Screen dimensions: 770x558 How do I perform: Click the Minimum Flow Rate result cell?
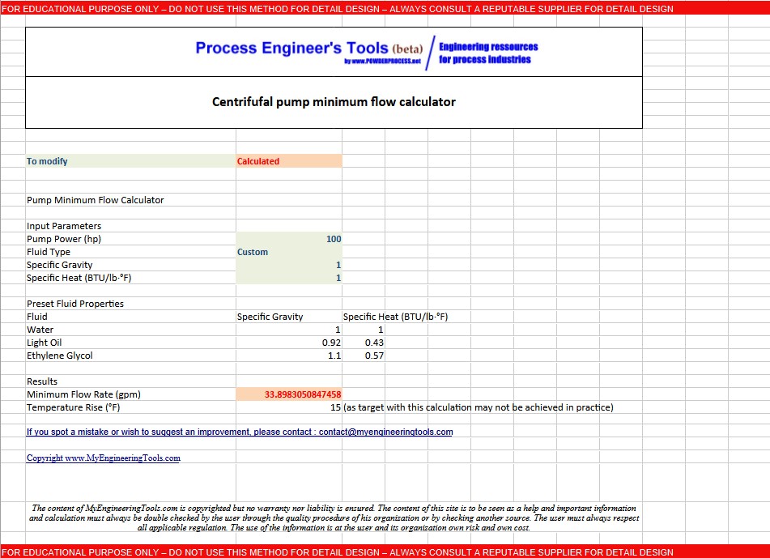tap(287, 394)
